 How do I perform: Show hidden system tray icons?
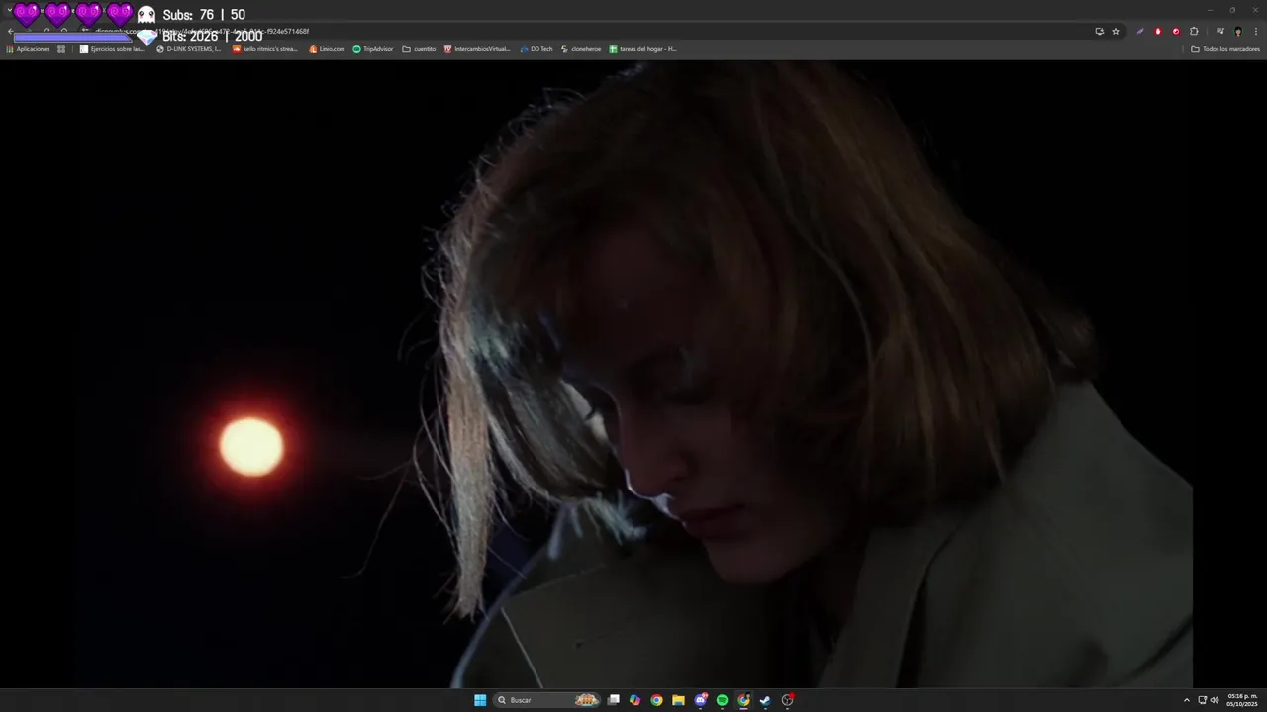point(1187,700)
